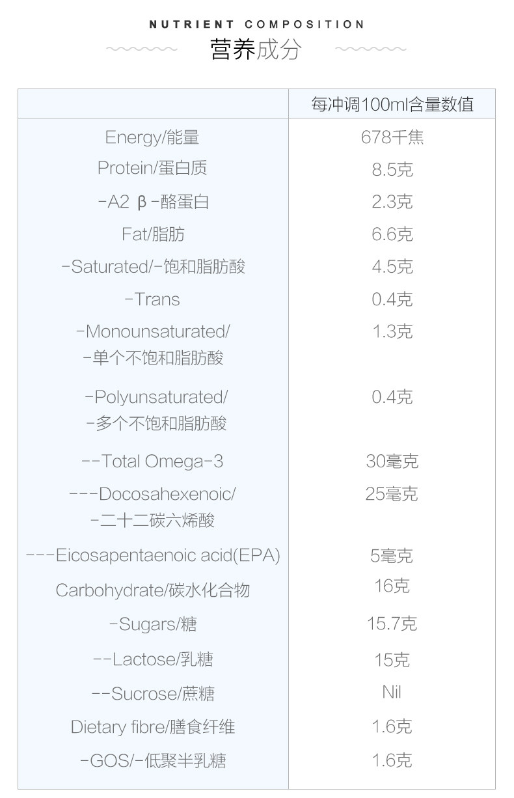Click the Protein/蛋白质 row label

pyautogui.click(x=152, y=168)
